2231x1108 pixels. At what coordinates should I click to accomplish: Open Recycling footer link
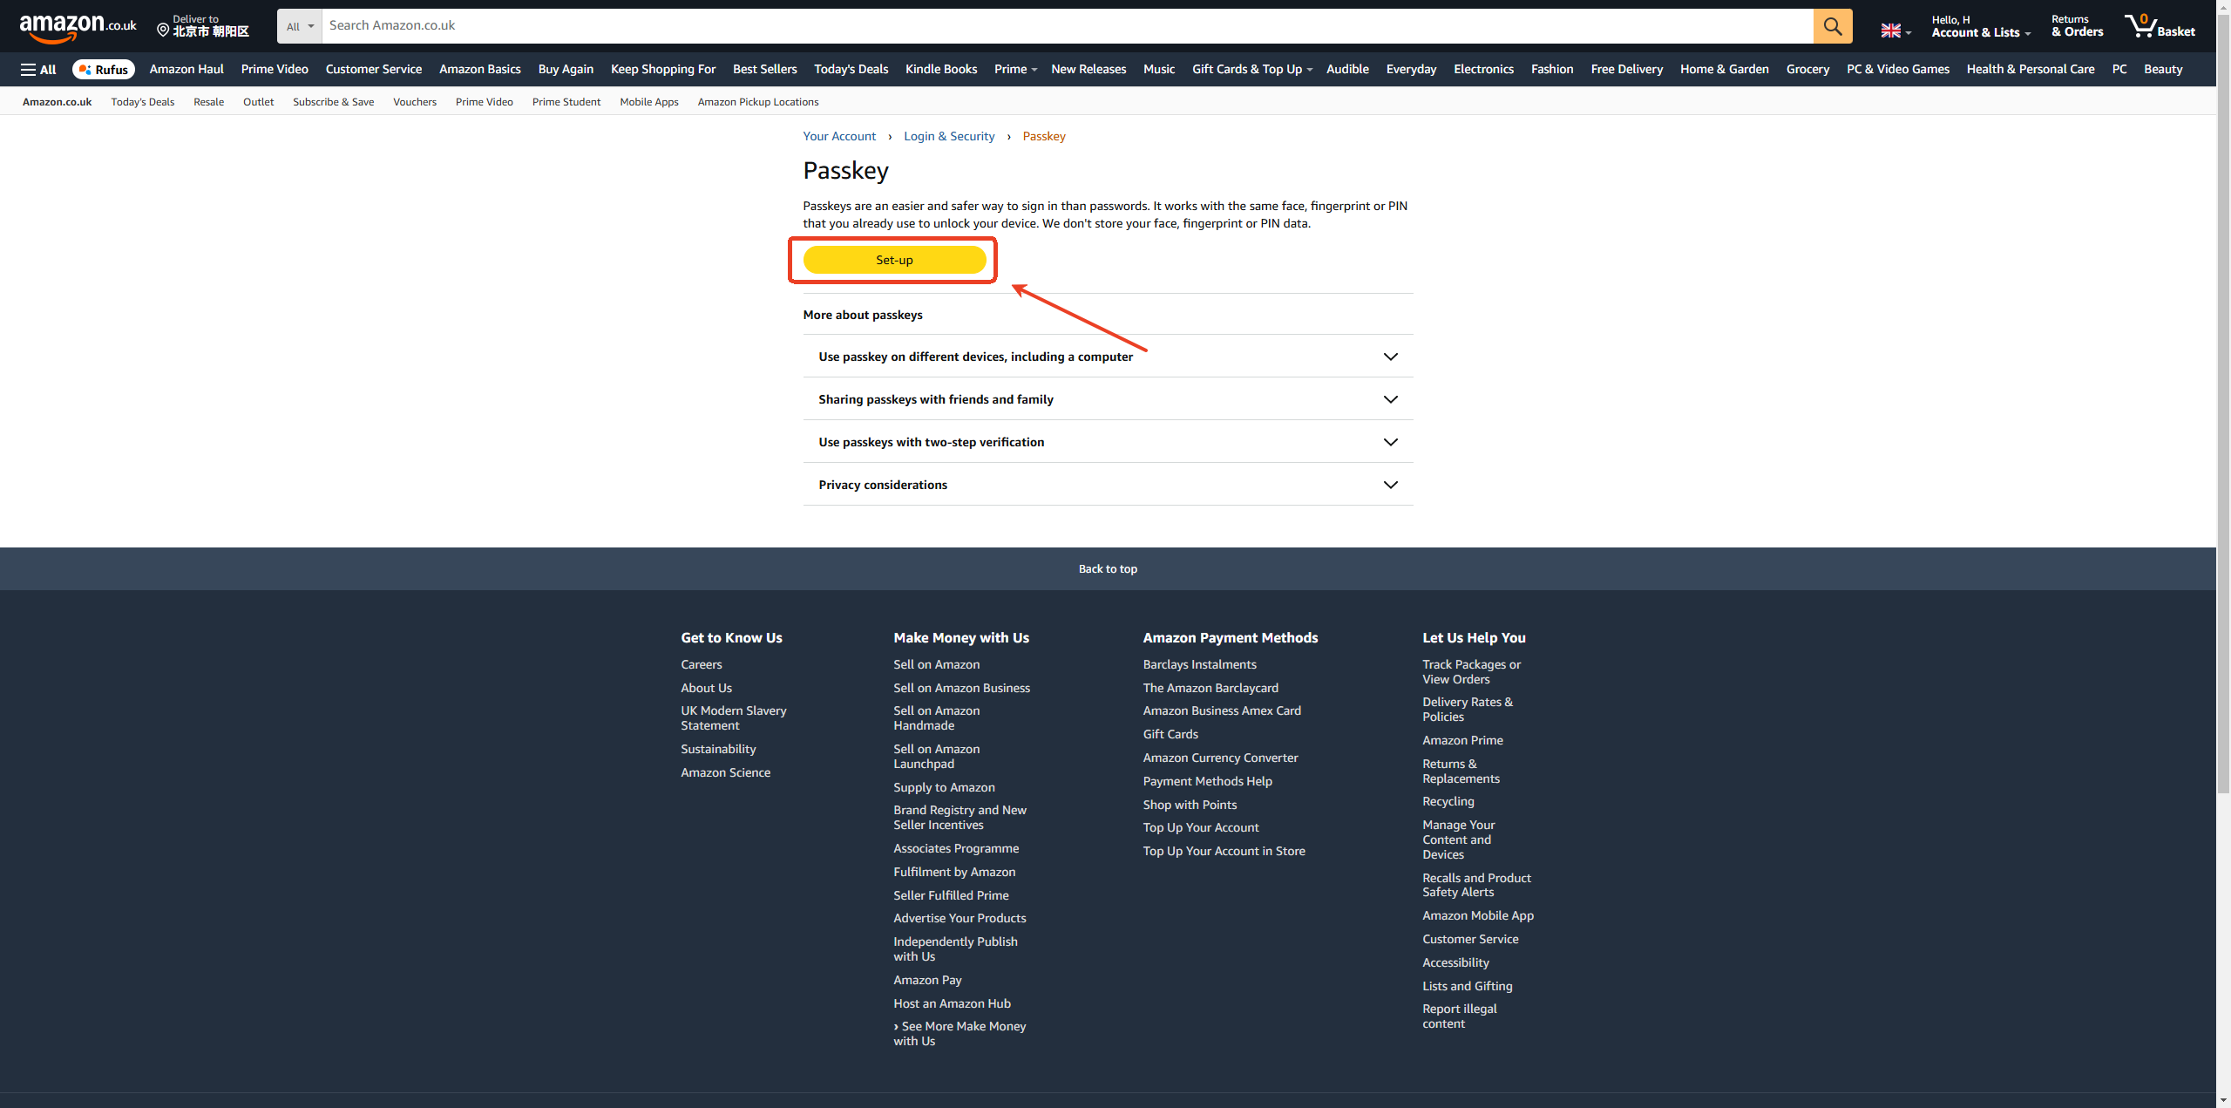tap(1448, 801)
